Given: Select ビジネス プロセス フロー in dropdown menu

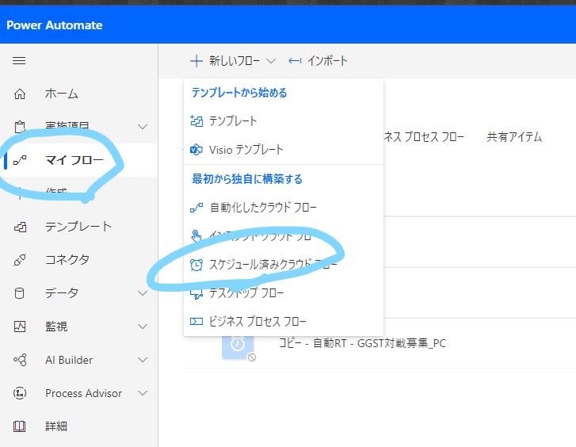Looking at the screenshot, I should 257,322.
